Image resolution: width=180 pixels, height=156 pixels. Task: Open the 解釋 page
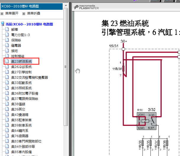click(14, 30)
